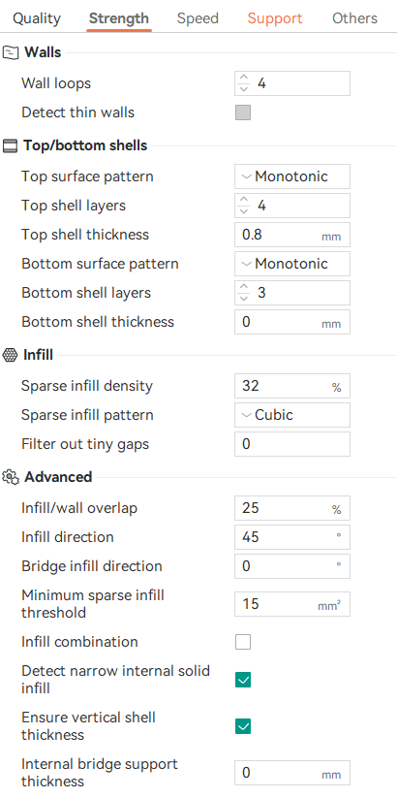Click the Top/bottom shells section icon
This screenshot has width=397, height=798.
point(10,146)
